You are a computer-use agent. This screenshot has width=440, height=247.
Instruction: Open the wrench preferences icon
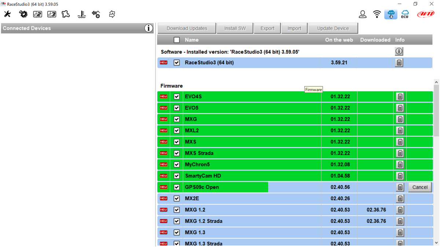tap(7, 14)
